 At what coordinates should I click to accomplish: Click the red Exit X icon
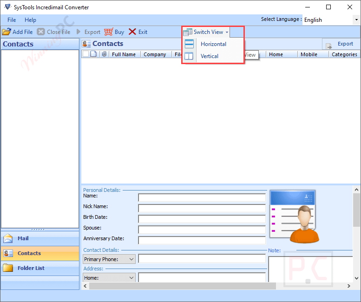(132, 32)
